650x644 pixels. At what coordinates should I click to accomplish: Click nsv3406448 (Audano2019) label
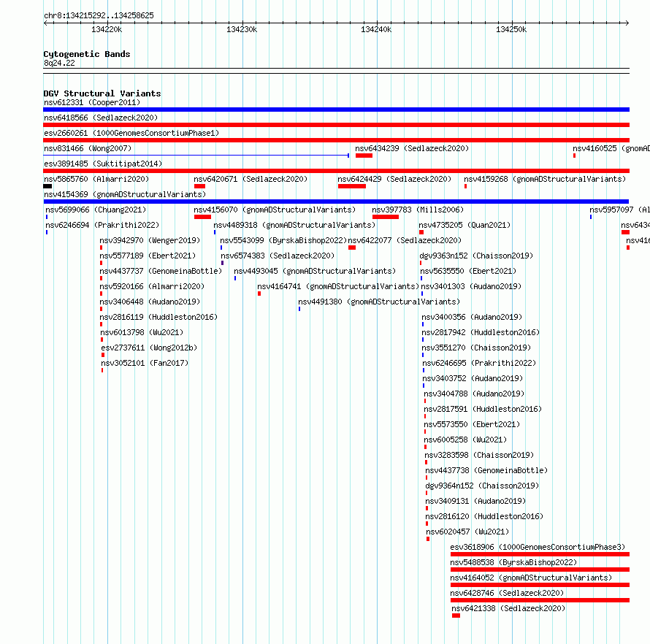click(x=150, y=302)
